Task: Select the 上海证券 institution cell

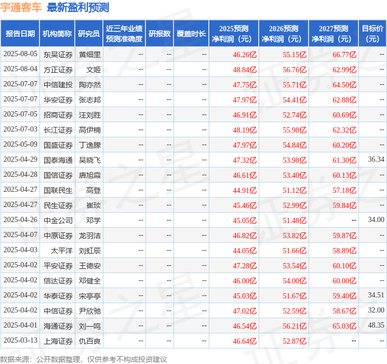Action: (x=58, y=341)
